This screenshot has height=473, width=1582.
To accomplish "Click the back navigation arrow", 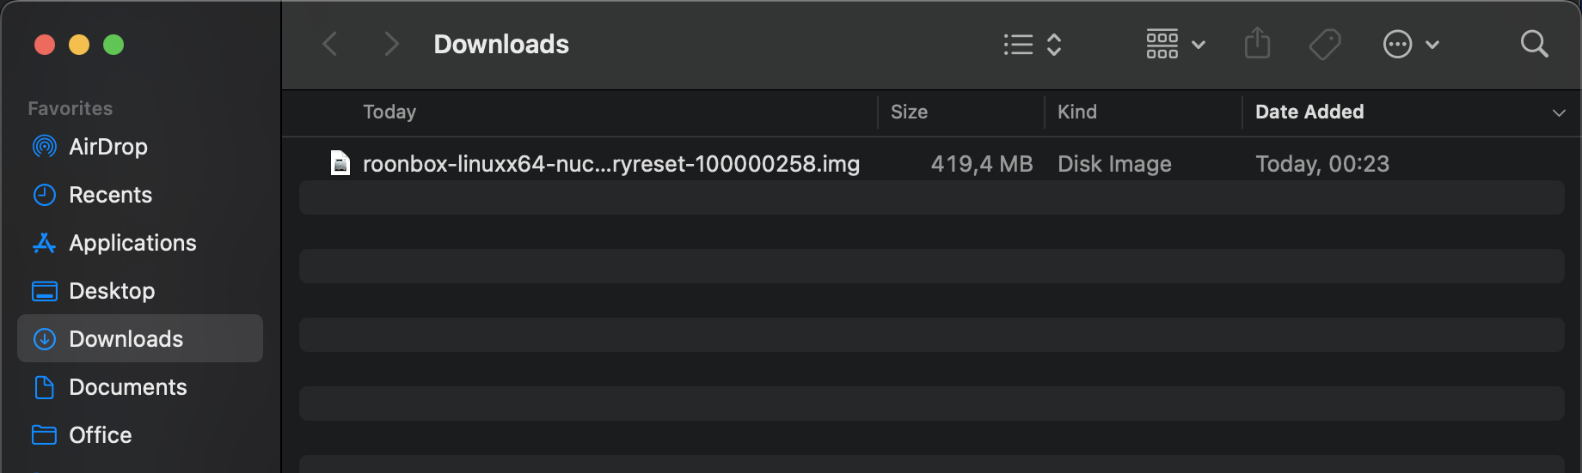I will point(330,44).
